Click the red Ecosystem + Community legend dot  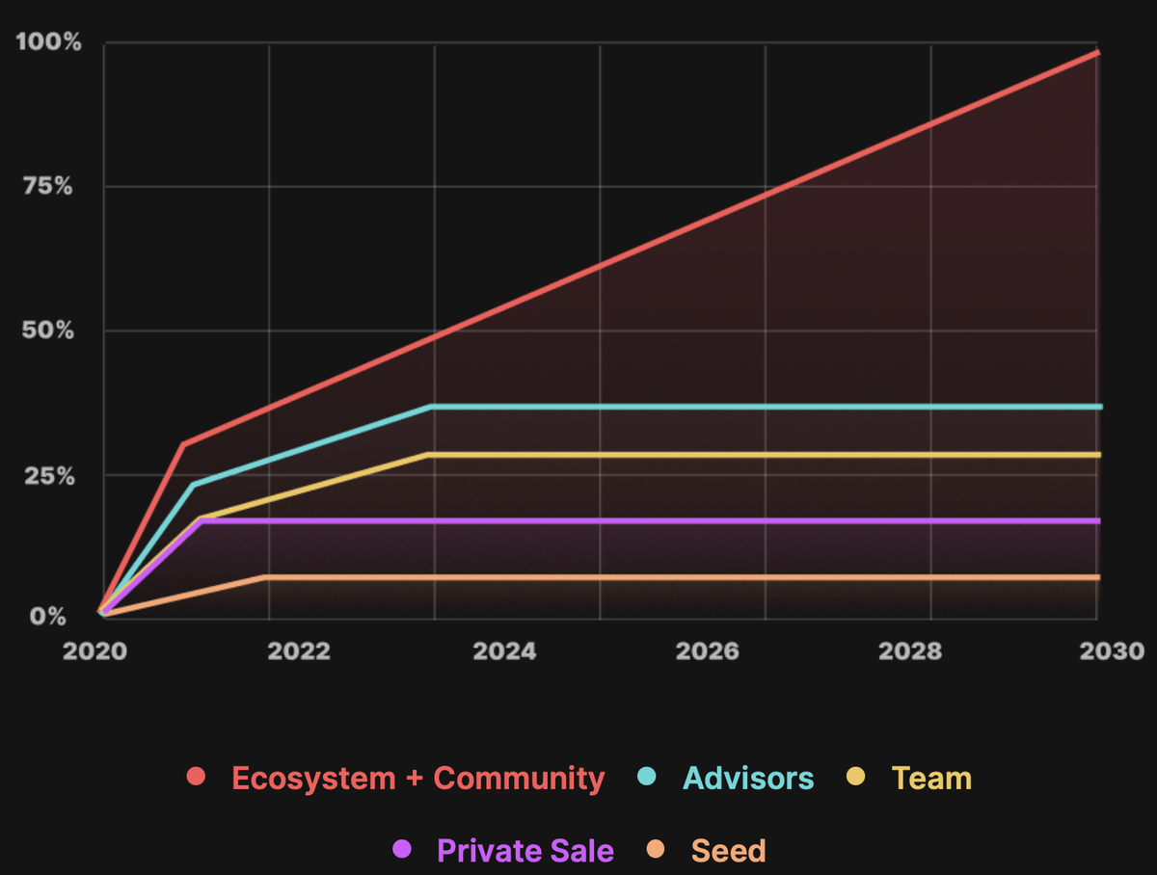[x=197, y=777]
